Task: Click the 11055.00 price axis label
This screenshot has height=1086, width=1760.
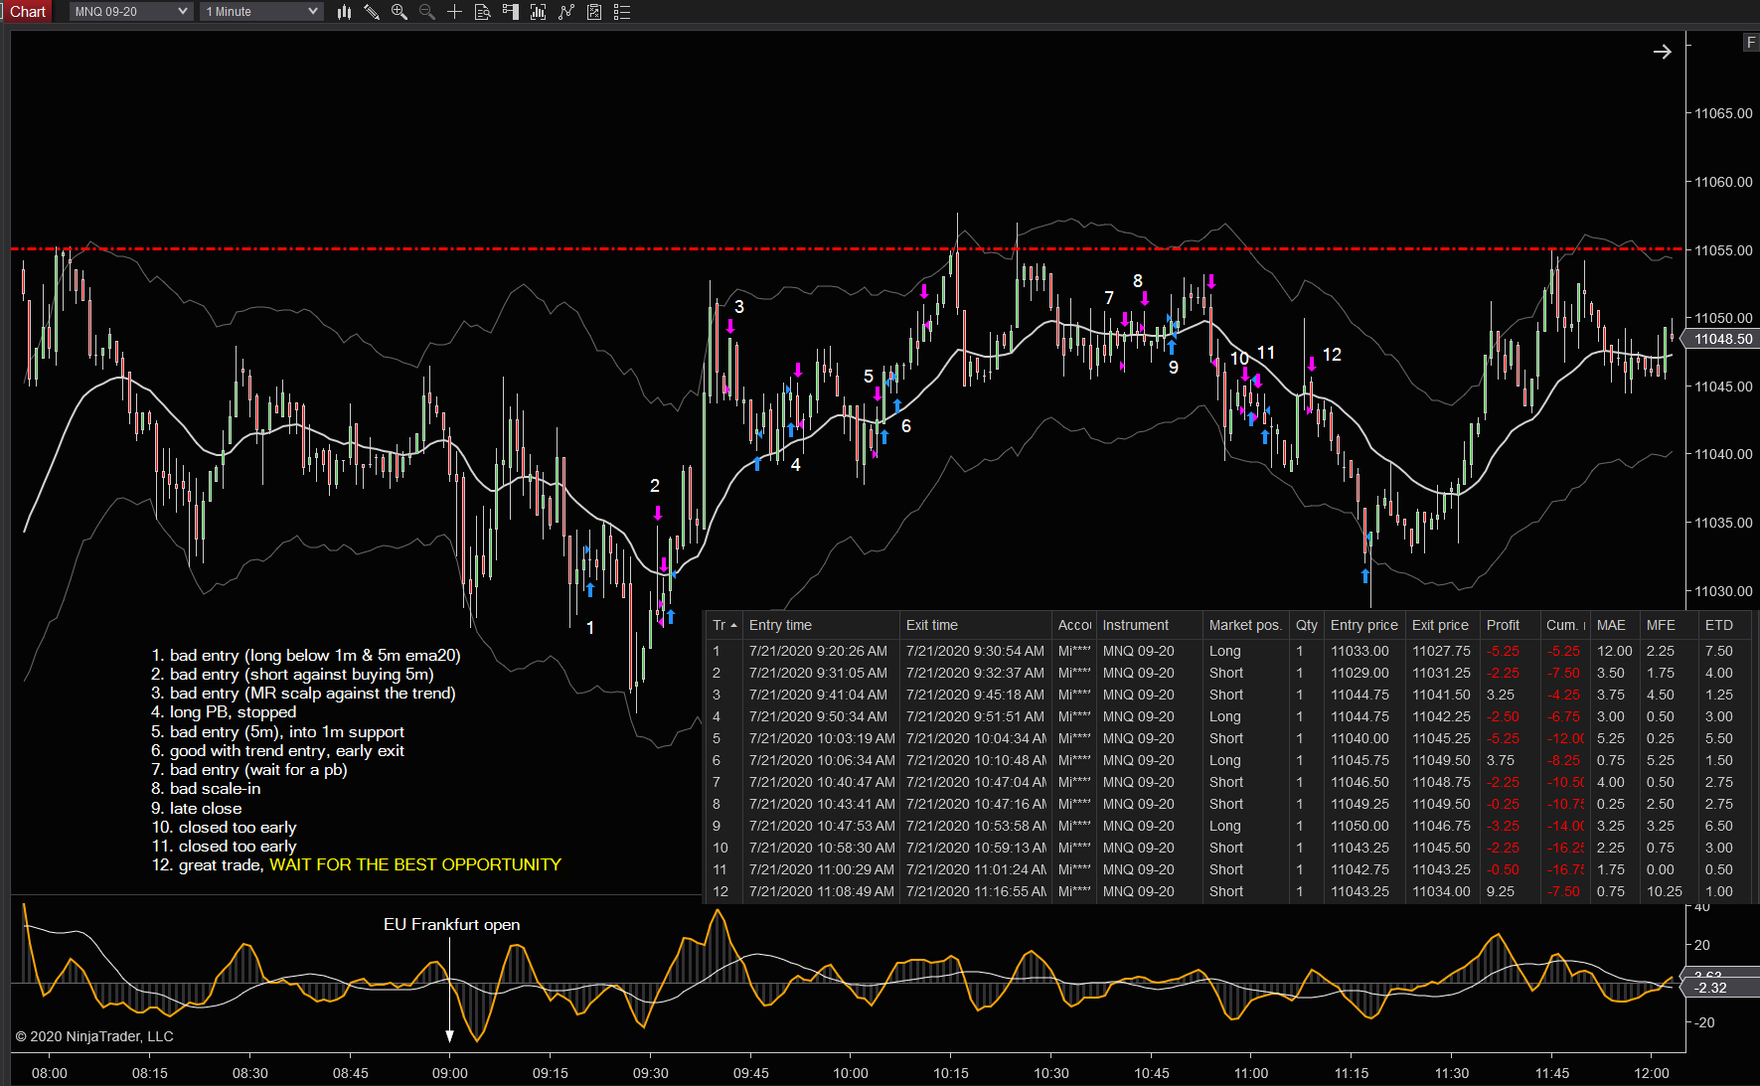Action: [1723, 250]
